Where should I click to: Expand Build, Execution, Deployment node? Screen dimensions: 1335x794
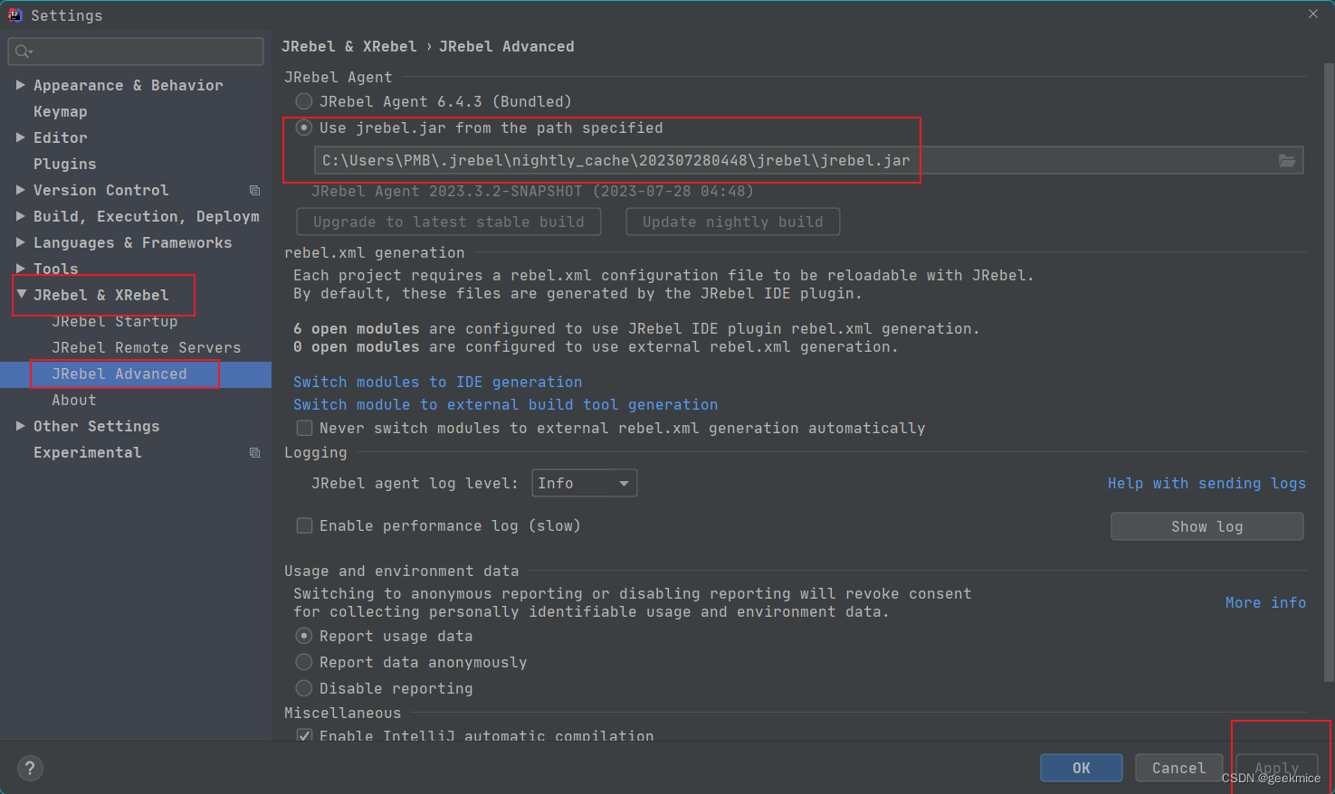[x=20, y=215]
